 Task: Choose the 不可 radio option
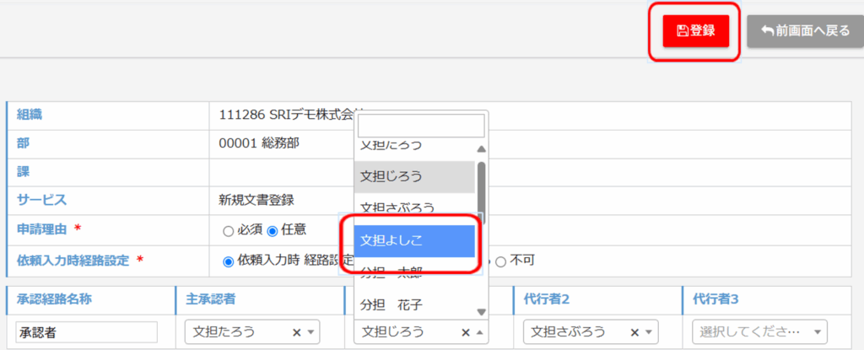click(x=501, y=261)
